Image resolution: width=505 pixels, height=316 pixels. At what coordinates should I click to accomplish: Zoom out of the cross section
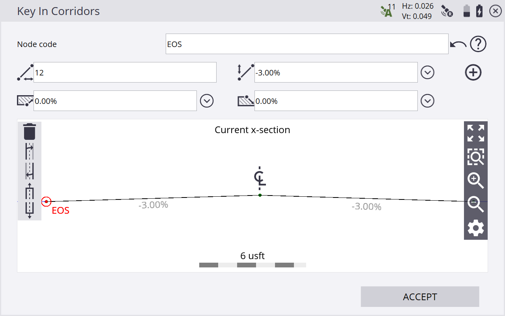pos(475,204)
